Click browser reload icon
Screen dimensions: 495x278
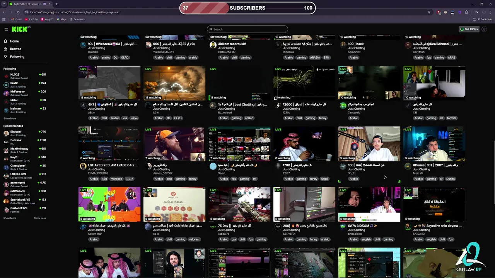click(18, 12)
